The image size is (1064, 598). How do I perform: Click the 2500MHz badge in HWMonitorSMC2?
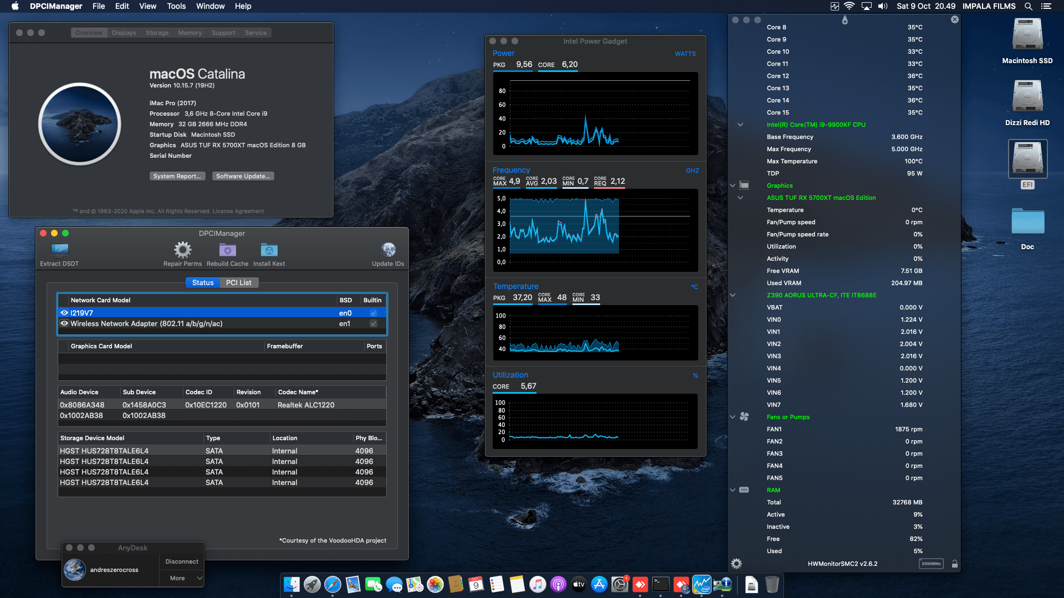click(x=931, y=564)
